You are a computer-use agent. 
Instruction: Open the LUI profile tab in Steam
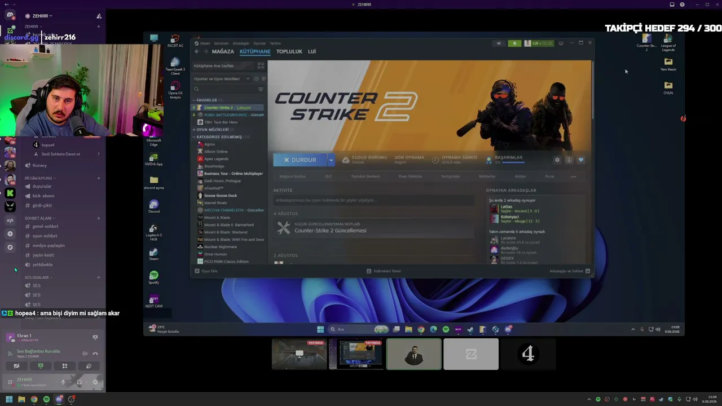[312, 51]
